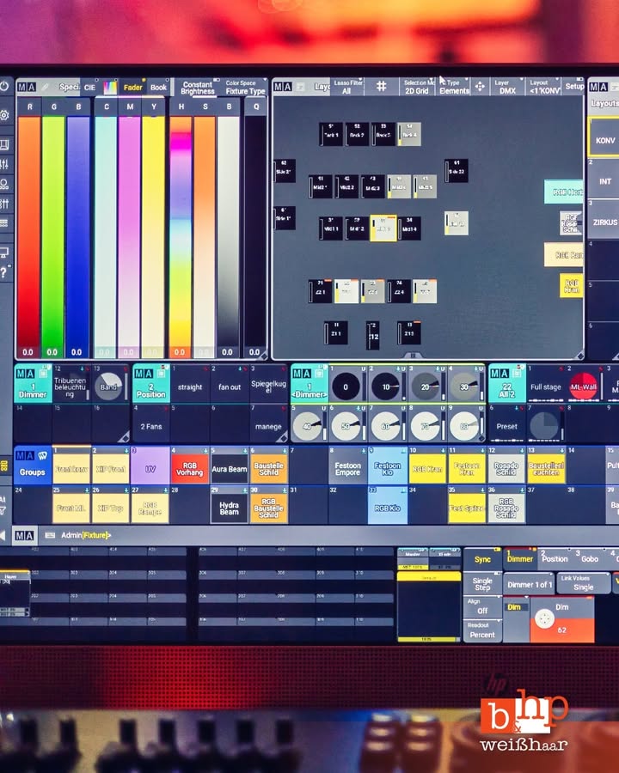
Task: Click the Admin[Fixture] command line input
Action: click(x=86, y=535)
